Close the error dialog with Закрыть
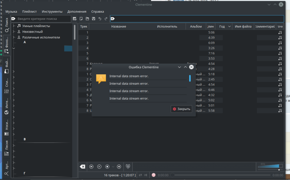The width and height of the screenshot is (290, 180). click(x=182, y=109)
